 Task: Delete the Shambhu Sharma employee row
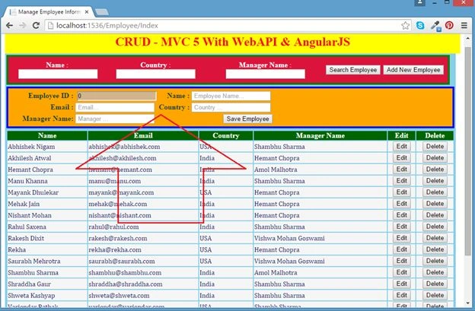tap(435, 272)
